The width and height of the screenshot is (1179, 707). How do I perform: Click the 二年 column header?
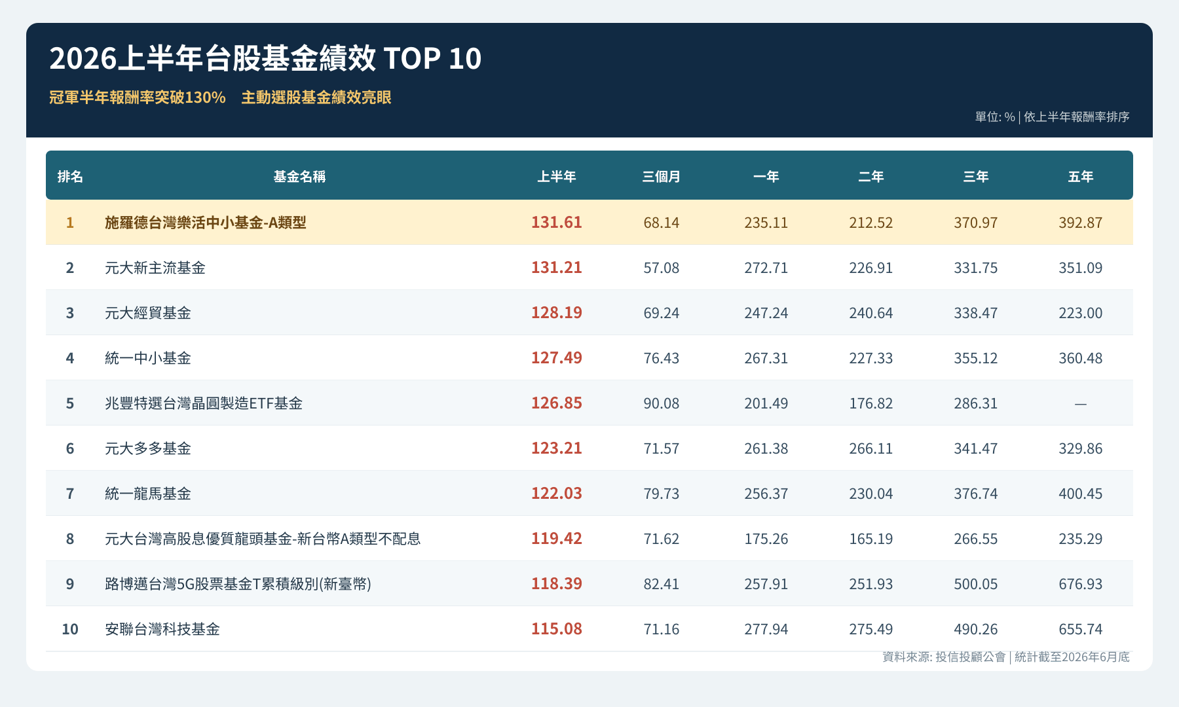(871, 177)
